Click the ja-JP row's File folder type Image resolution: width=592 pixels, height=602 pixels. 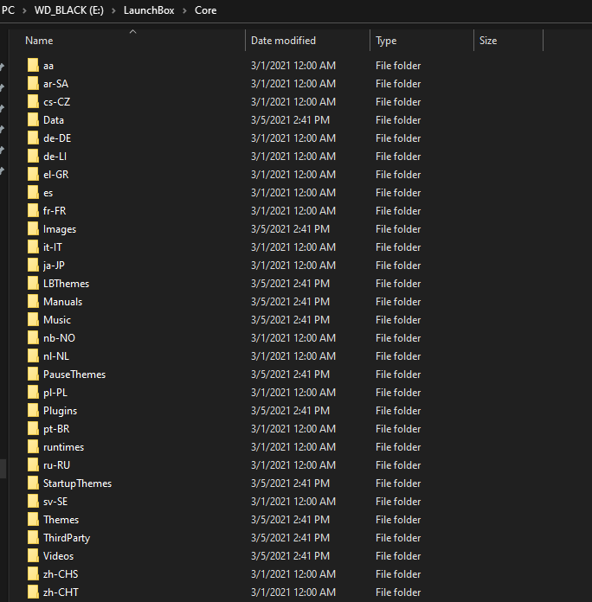tap(398, 265)
